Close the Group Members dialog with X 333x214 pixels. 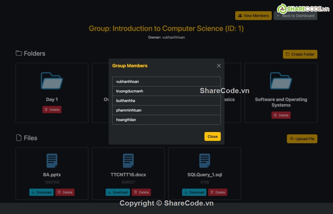click(x=219, y=66)
